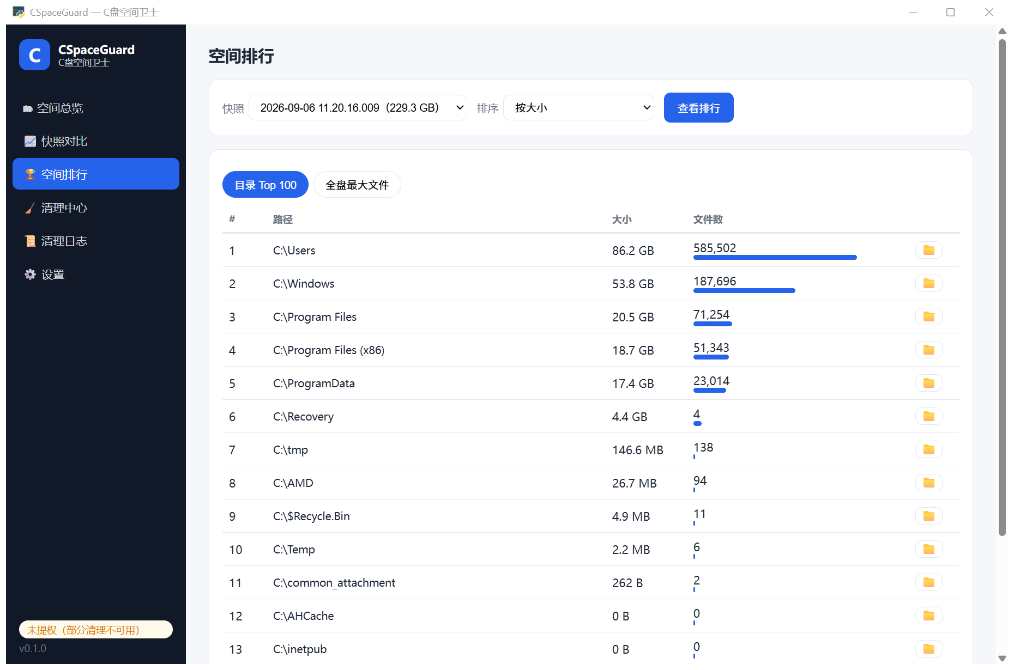Open folder icon for C:\ProgramData row
This screenshot has height=670, width=1014.
point(928,383)
